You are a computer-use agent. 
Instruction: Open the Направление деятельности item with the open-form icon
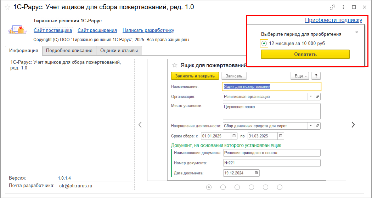point(317,126)
